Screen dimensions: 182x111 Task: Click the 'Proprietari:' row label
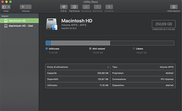coord(118,73)
